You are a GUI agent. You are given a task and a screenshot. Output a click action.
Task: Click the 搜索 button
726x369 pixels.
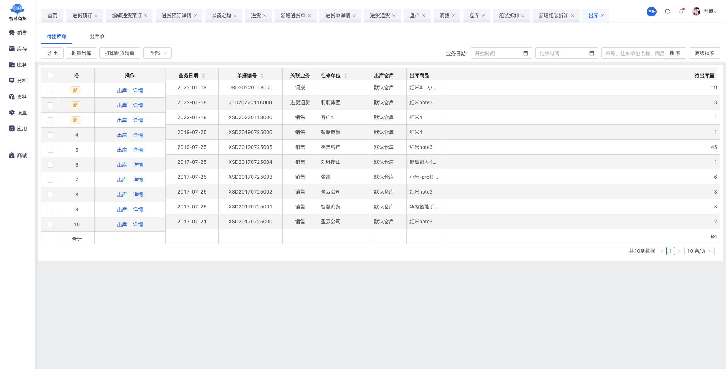675,53
